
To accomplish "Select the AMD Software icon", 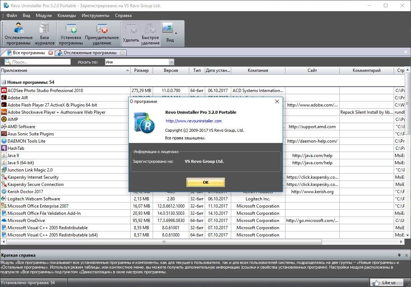I will point(4,127).
